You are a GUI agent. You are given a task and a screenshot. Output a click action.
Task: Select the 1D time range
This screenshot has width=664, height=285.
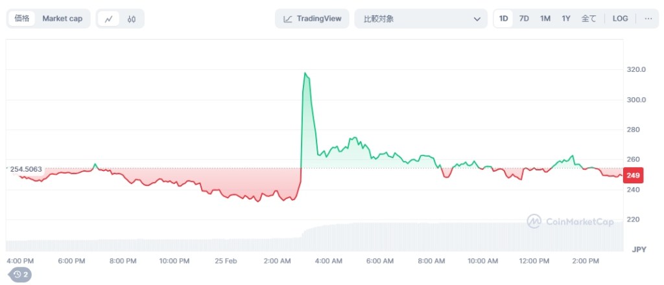coord(504,19)
